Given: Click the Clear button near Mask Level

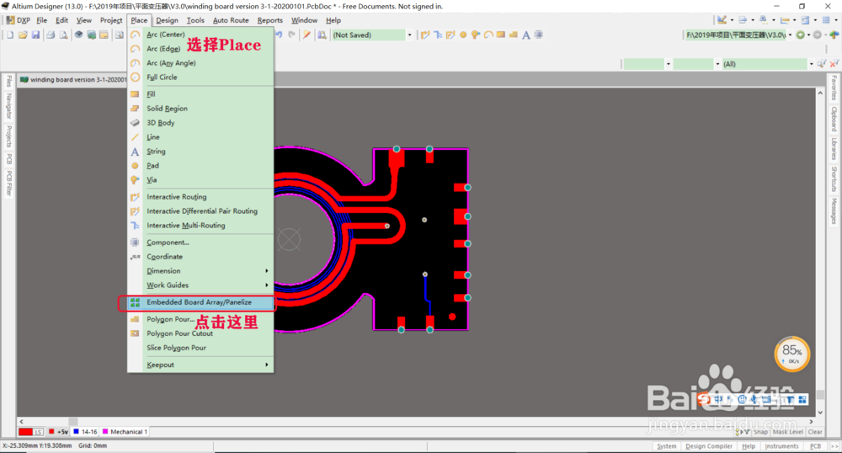Looking at the screenshot, I should pos(815,432).
